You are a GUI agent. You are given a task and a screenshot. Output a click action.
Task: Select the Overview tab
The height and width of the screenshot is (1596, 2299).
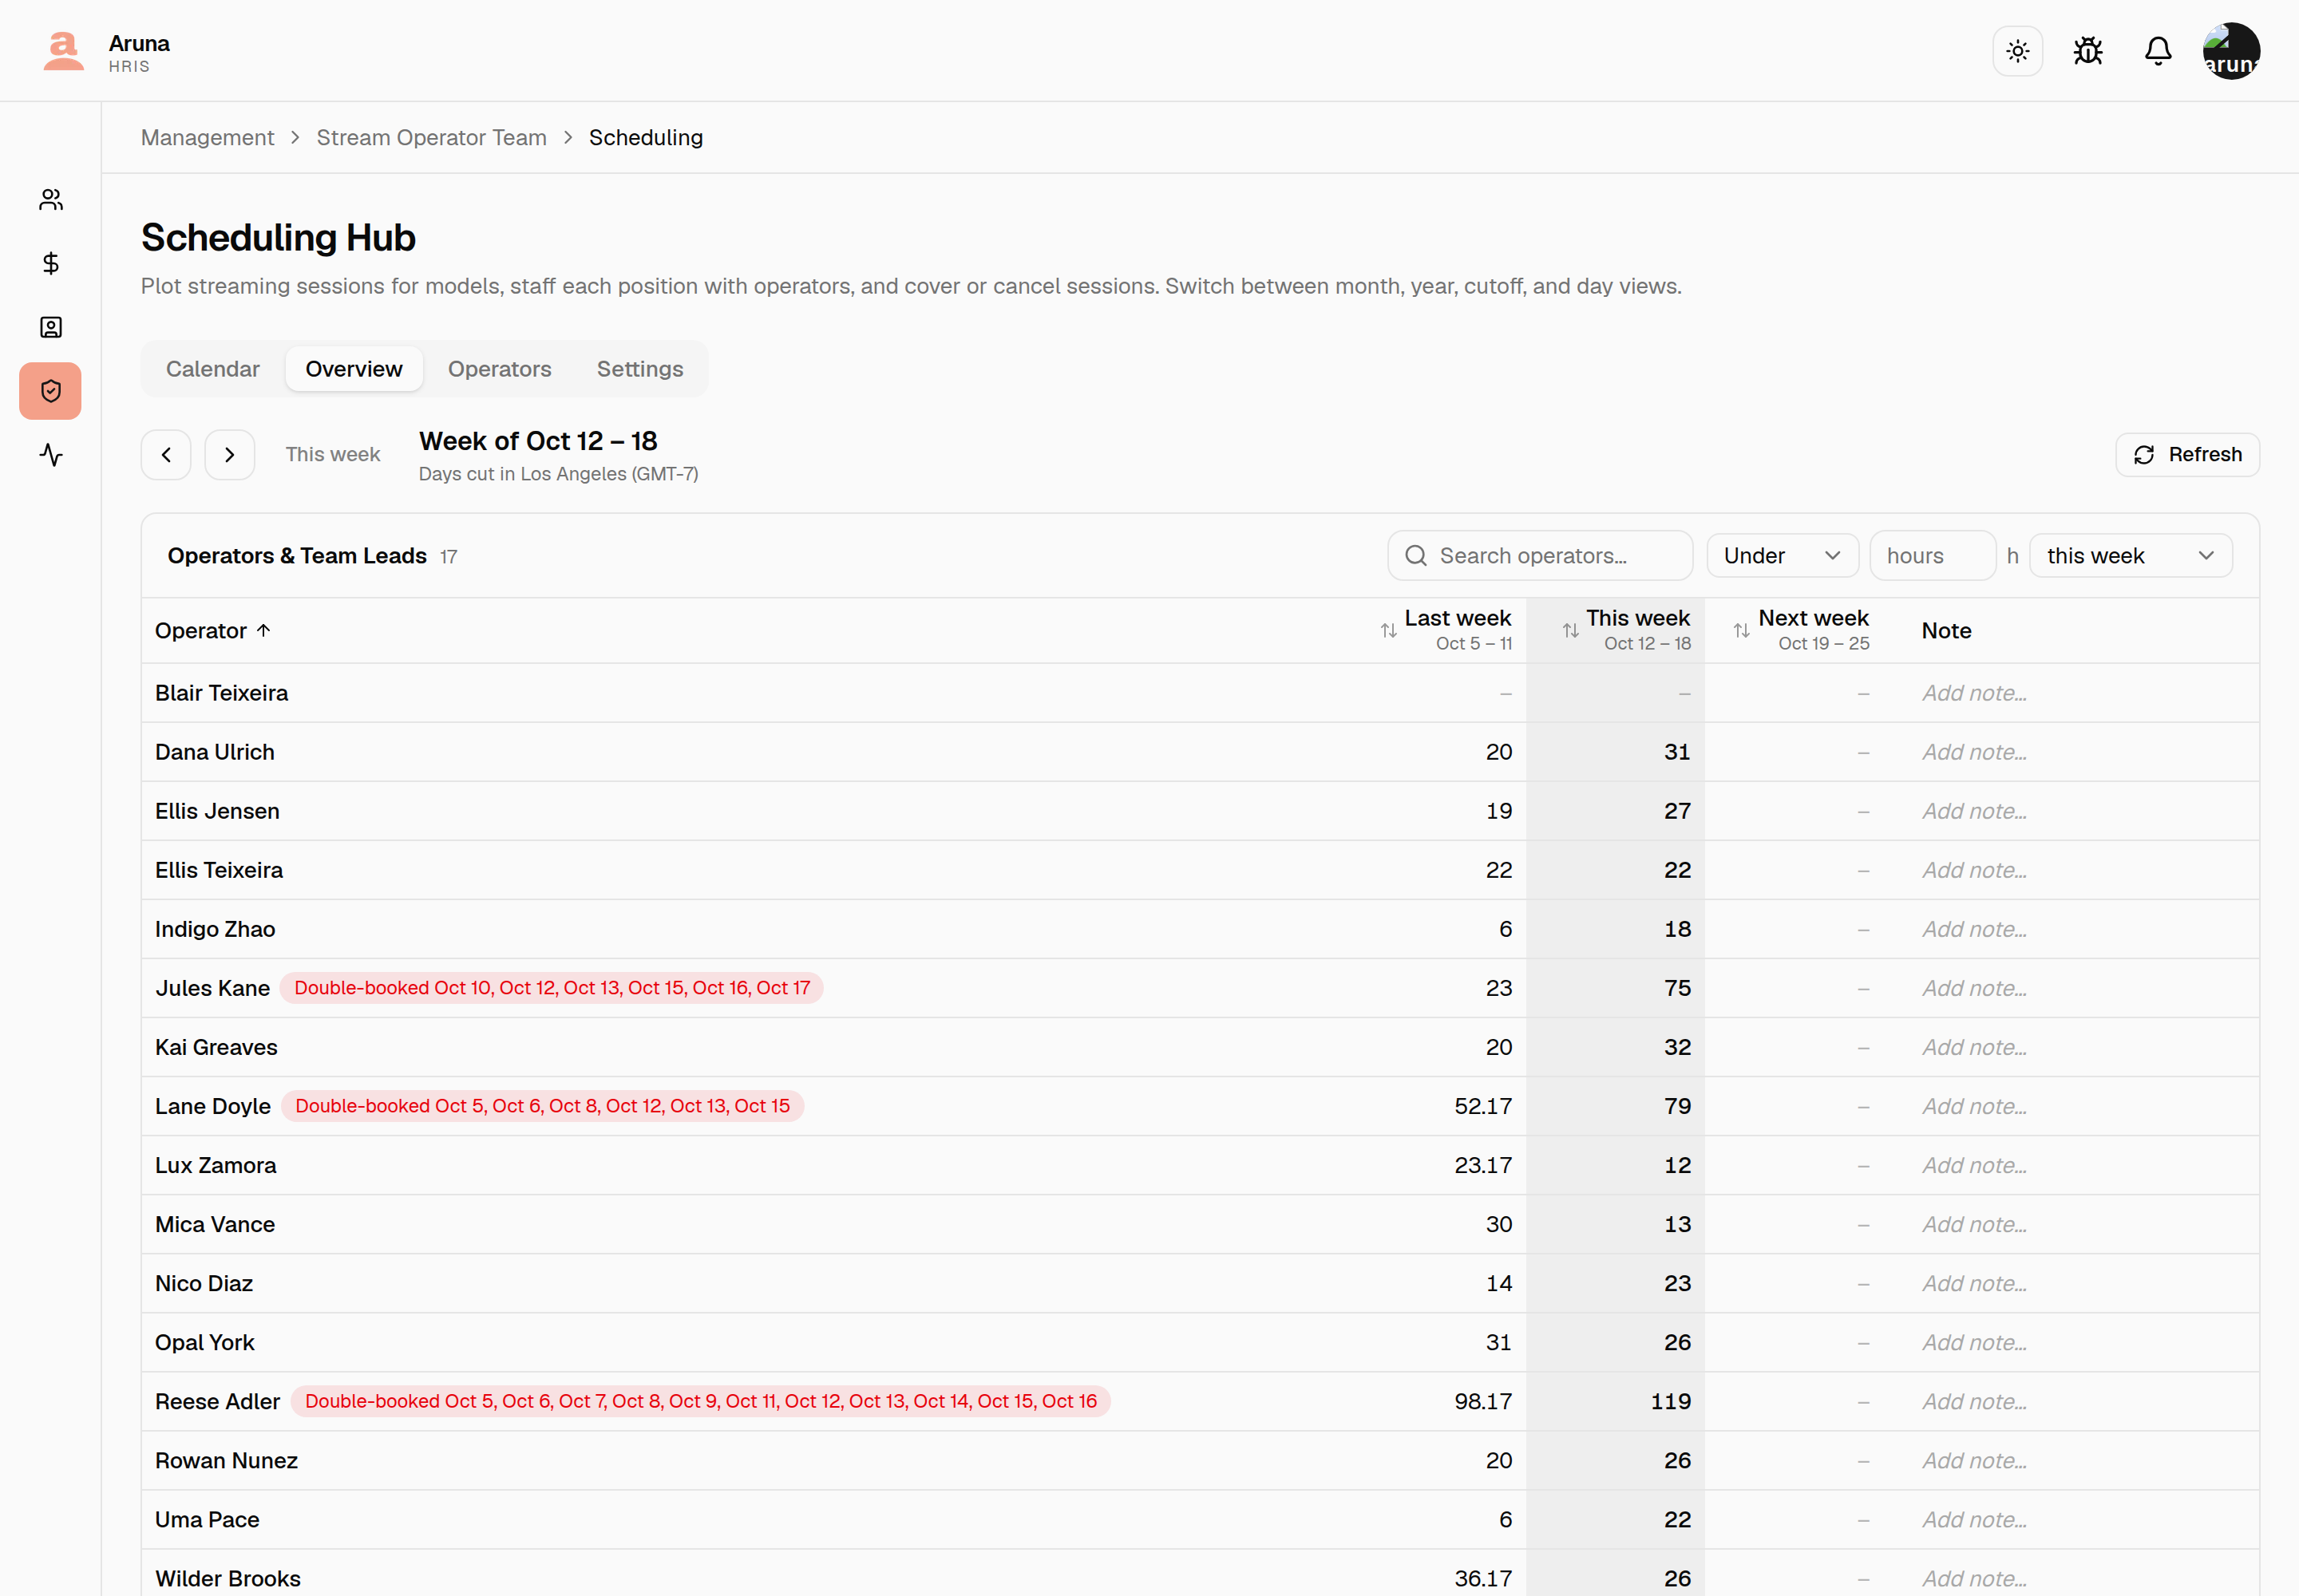[x=354, y=369]
